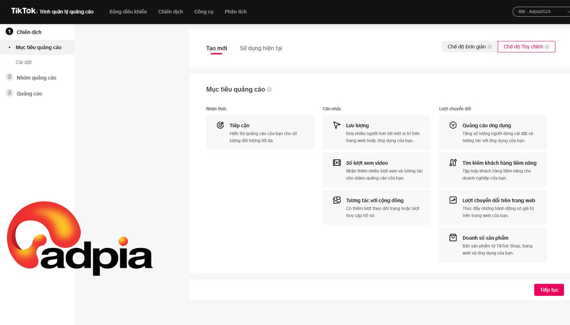Viewport: 570px width, 325px height.
Task: Open Nhóm quảng cáo step in sidebar
Action: pyautogui.click(x=36, y=78)
